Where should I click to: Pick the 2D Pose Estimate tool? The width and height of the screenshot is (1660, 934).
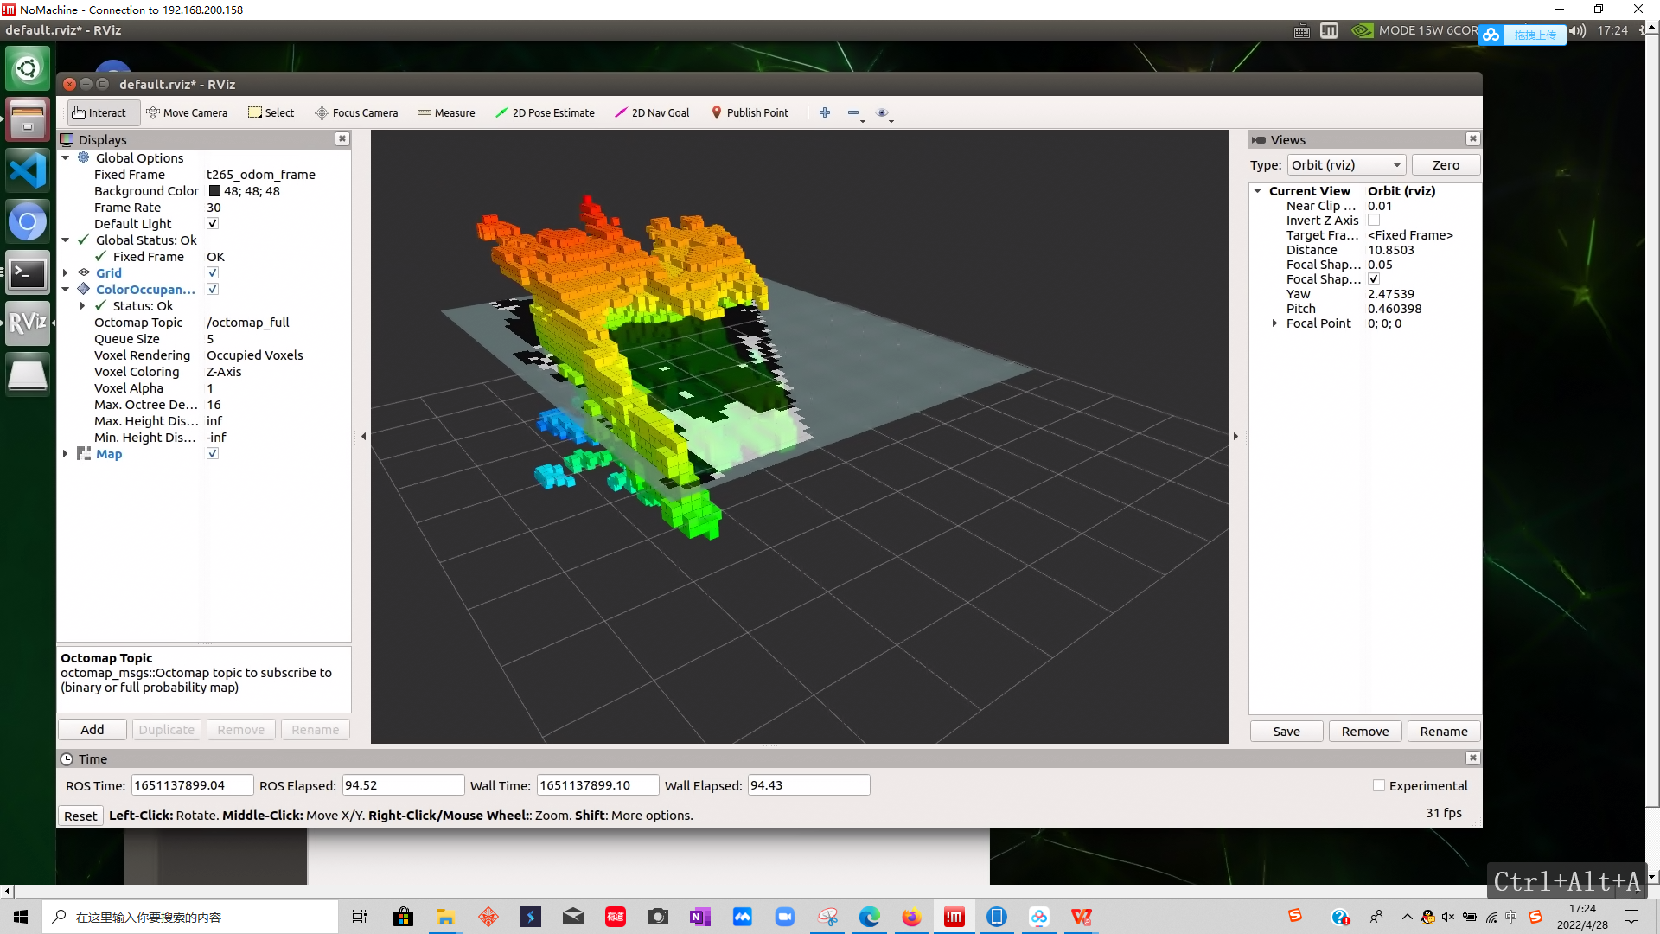545,112
